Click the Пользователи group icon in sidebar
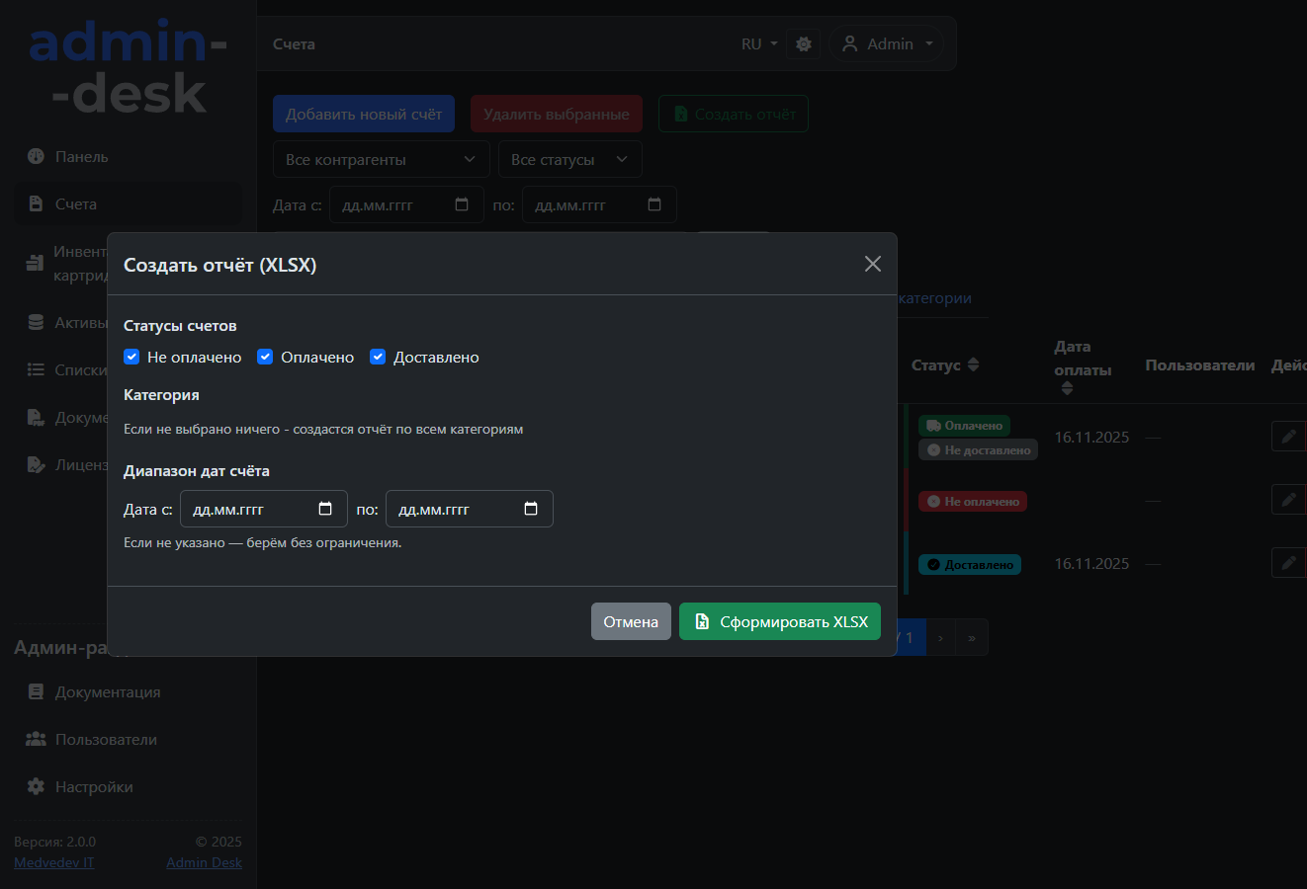This screenshot has height=889, width=1307. click(37, 739)
